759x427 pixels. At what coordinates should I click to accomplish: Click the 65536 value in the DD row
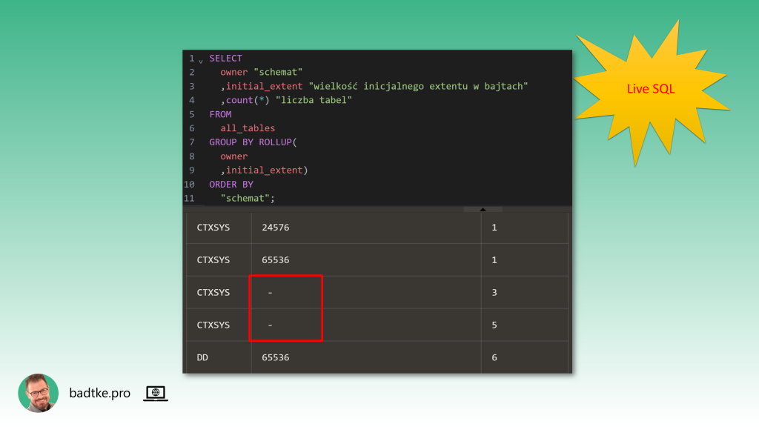(275, 357)
